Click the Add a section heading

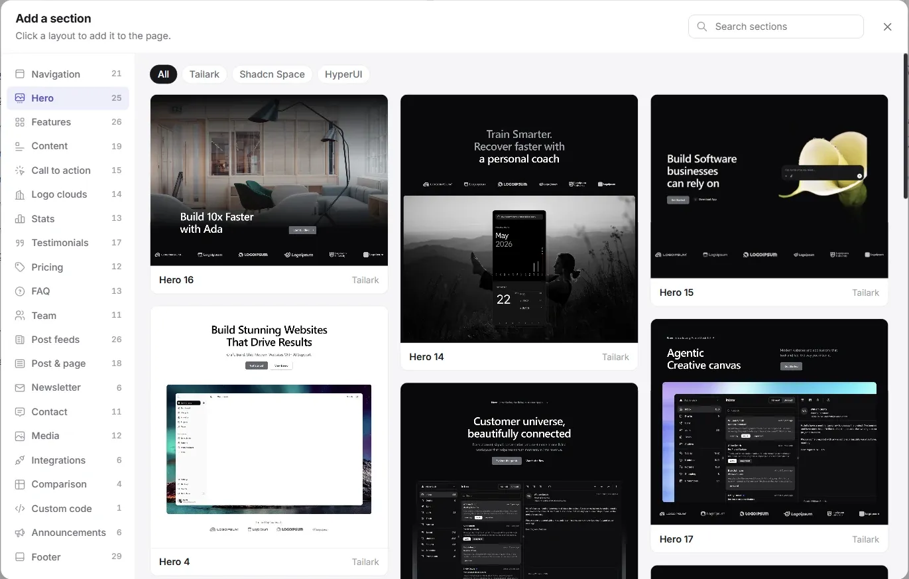tap(54, 19)
